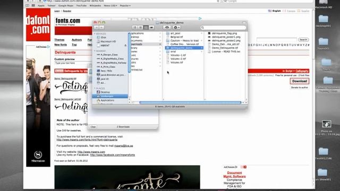340x191 pixels.
Task: Click the dafont Search button
Action: (x=303, y=40)
